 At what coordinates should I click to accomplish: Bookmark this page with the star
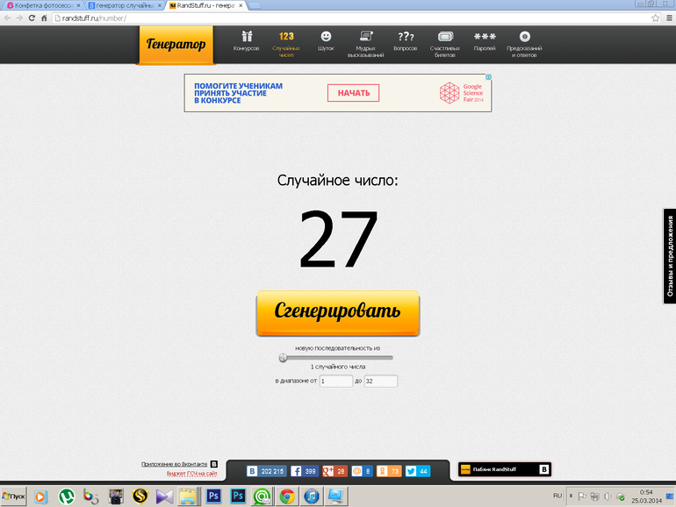click(x=655, y=18)
